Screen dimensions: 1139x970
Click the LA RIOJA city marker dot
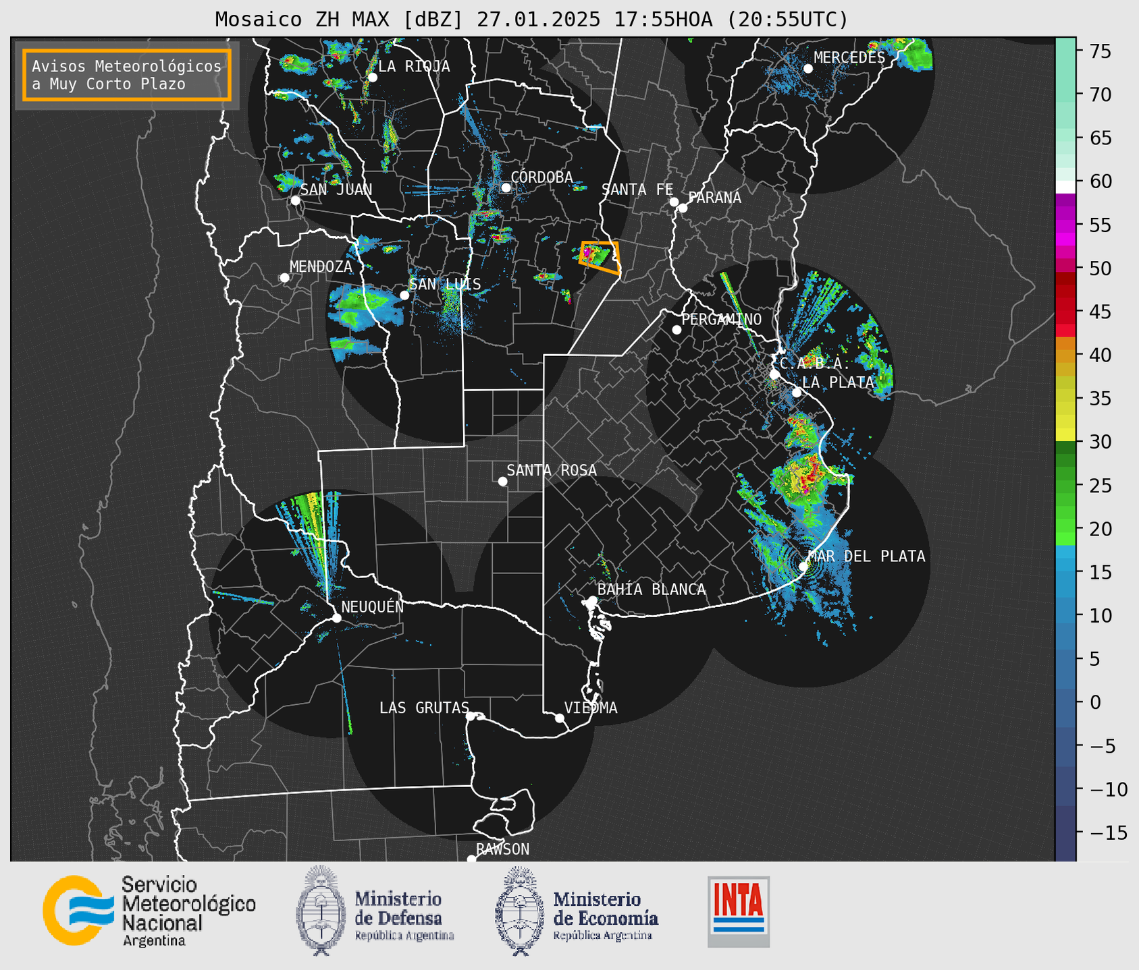pyautogui.click(x=373, y=78)
